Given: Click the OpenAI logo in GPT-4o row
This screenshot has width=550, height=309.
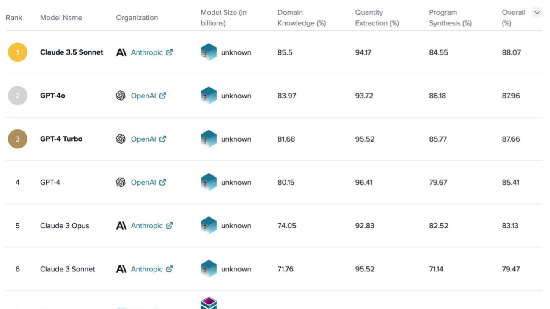Looking at the screenshot, I should [121, 96].
